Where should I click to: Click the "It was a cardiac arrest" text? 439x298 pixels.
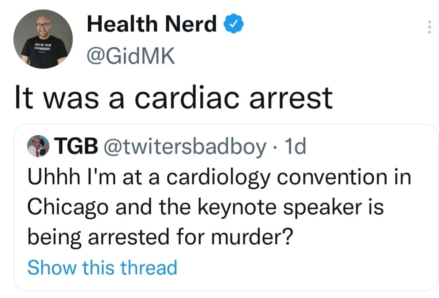pos(174,97)
